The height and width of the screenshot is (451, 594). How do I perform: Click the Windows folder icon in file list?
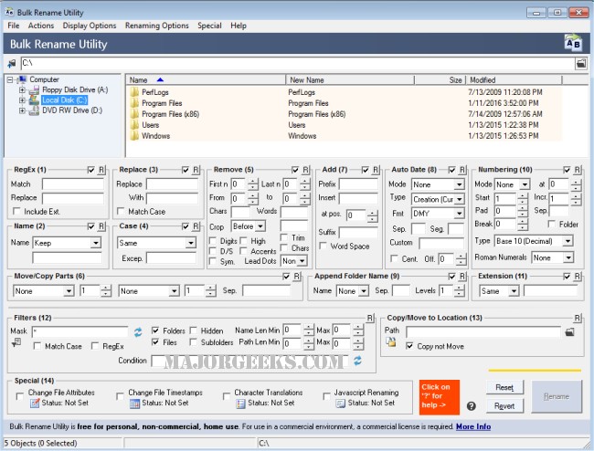pos(134,136)
